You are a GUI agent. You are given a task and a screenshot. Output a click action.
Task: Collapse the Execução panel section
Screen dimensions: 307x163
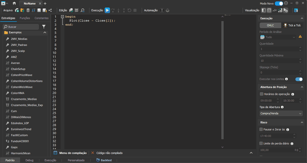pos(302,18)
